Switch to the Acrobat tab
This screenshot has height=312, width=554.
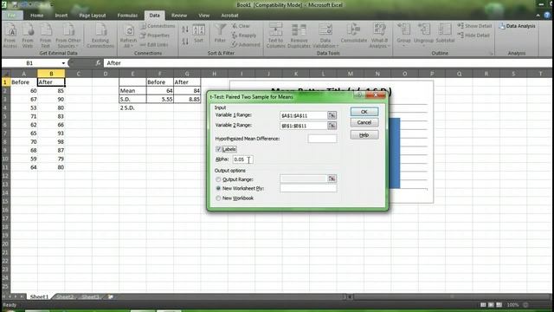point(229,16)
